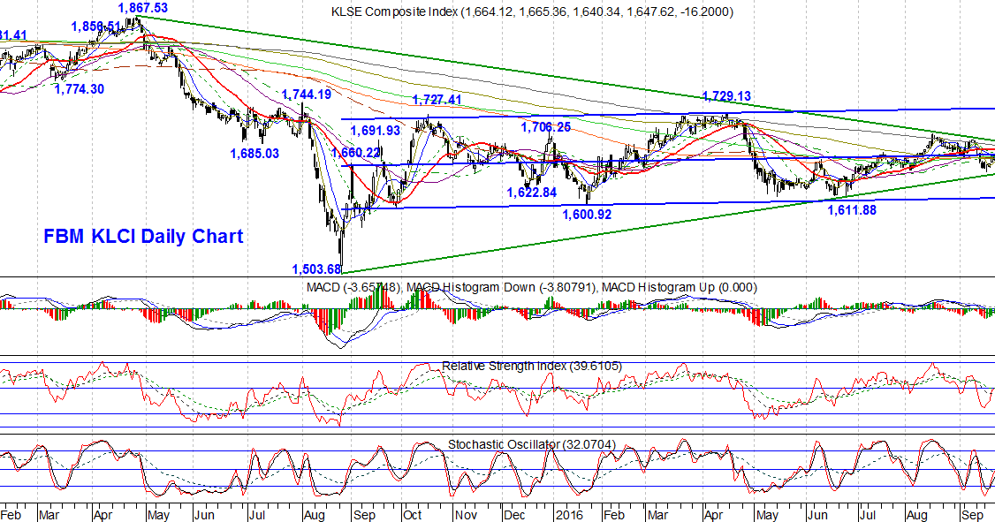Image resolution: width=995 pixels, height=522 pixels.
Task: Click the Relative Strength Index heading
Action: (532, 366)
